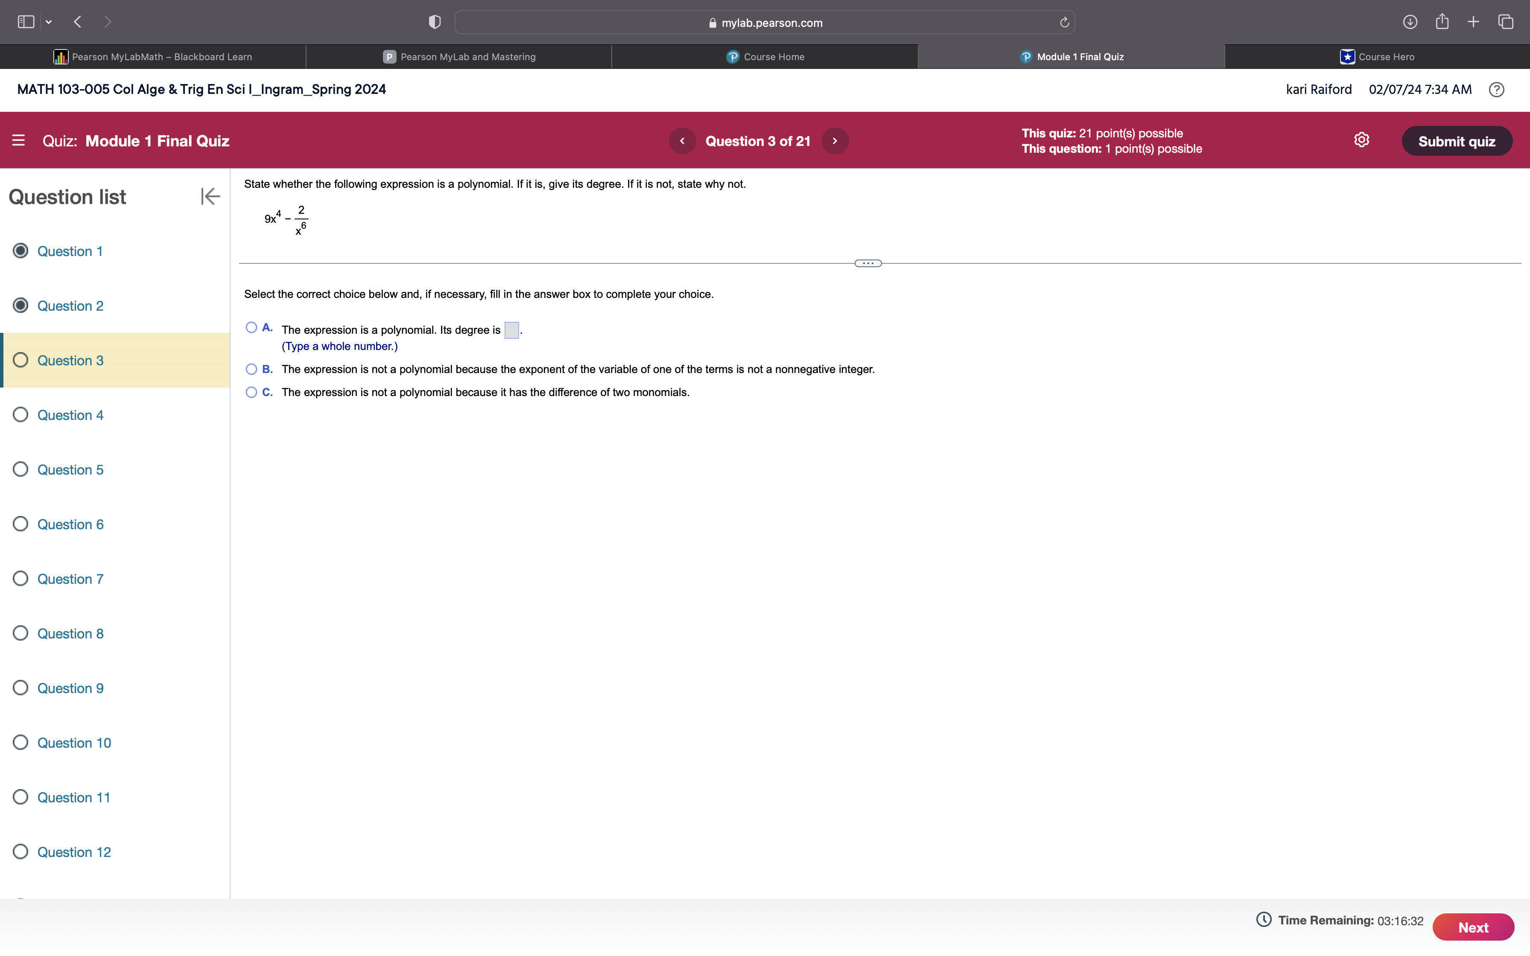Click the Submit quiz button
This screenshot has width=1530, height=956.
click(1456, 141)
